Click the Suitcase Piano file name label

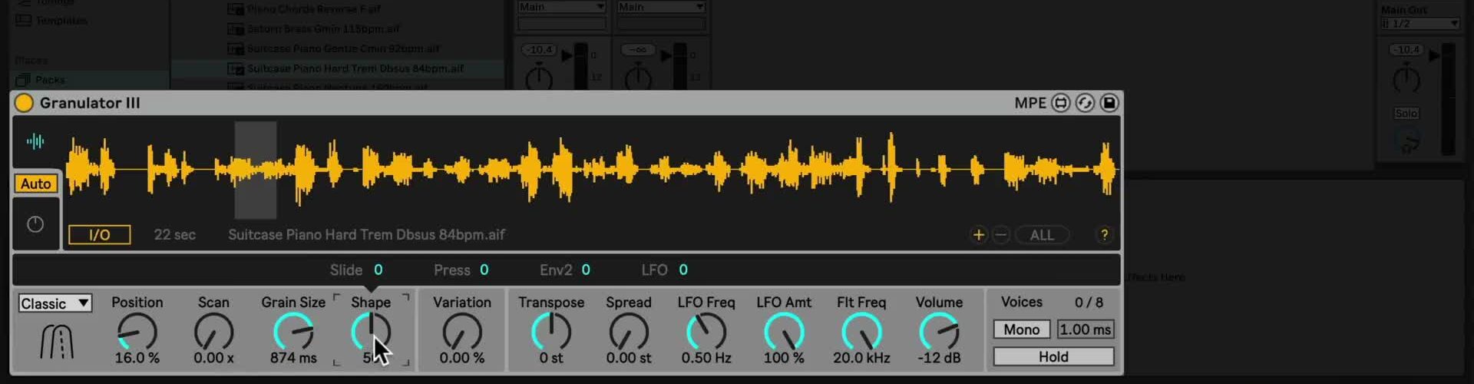click(366, 235)
